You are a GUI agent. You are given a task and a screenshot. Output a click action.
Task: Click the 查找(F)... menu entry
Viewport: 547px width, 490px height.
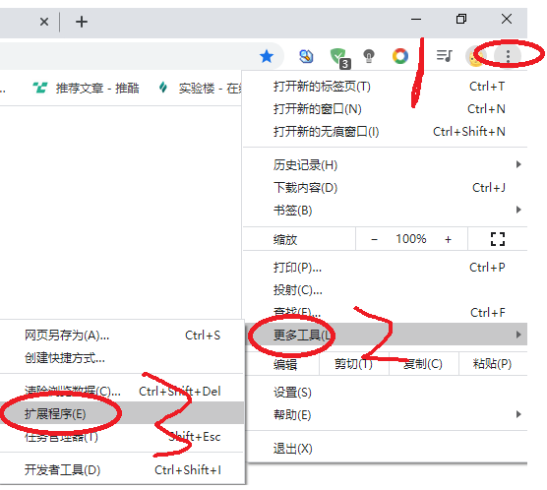385,312
